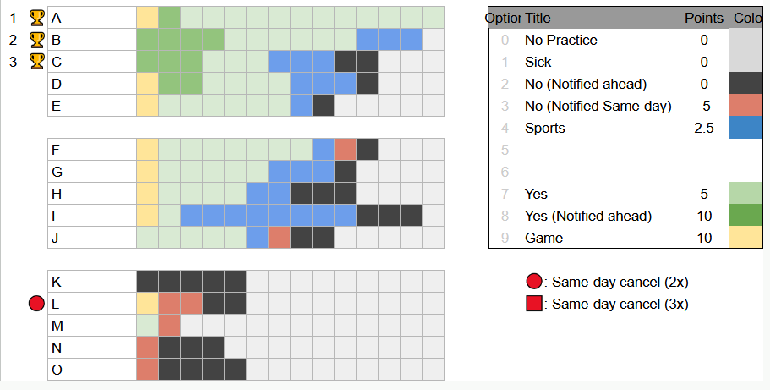Screen dimensions: 770x390
Task: Click the Title column header
Action: click(538, 19)
